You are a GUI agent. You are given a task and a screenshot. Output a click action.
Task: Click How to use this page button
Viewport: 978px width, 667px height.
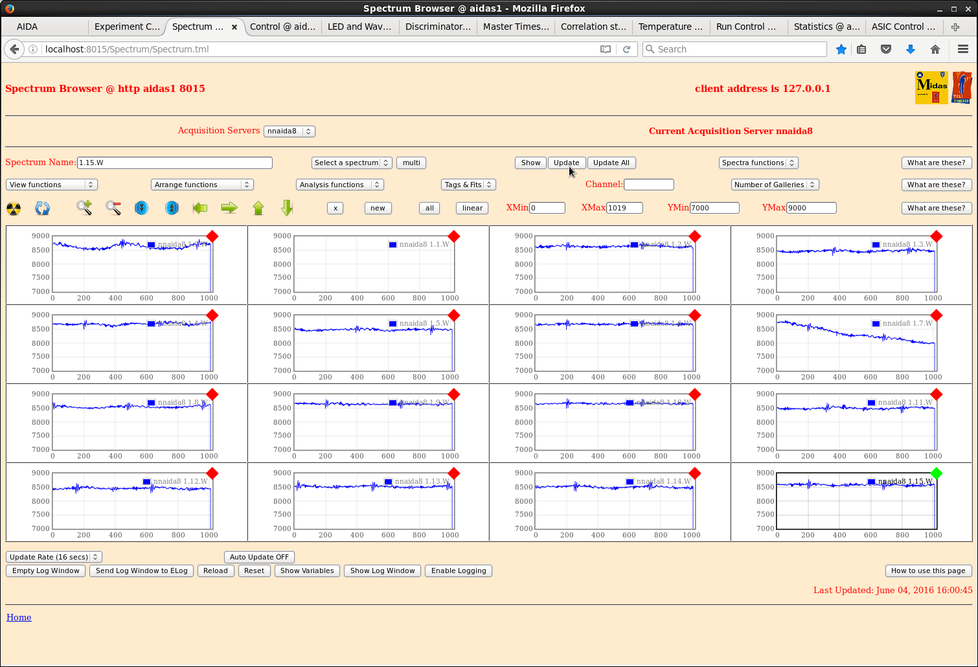(x=928, y=571)
